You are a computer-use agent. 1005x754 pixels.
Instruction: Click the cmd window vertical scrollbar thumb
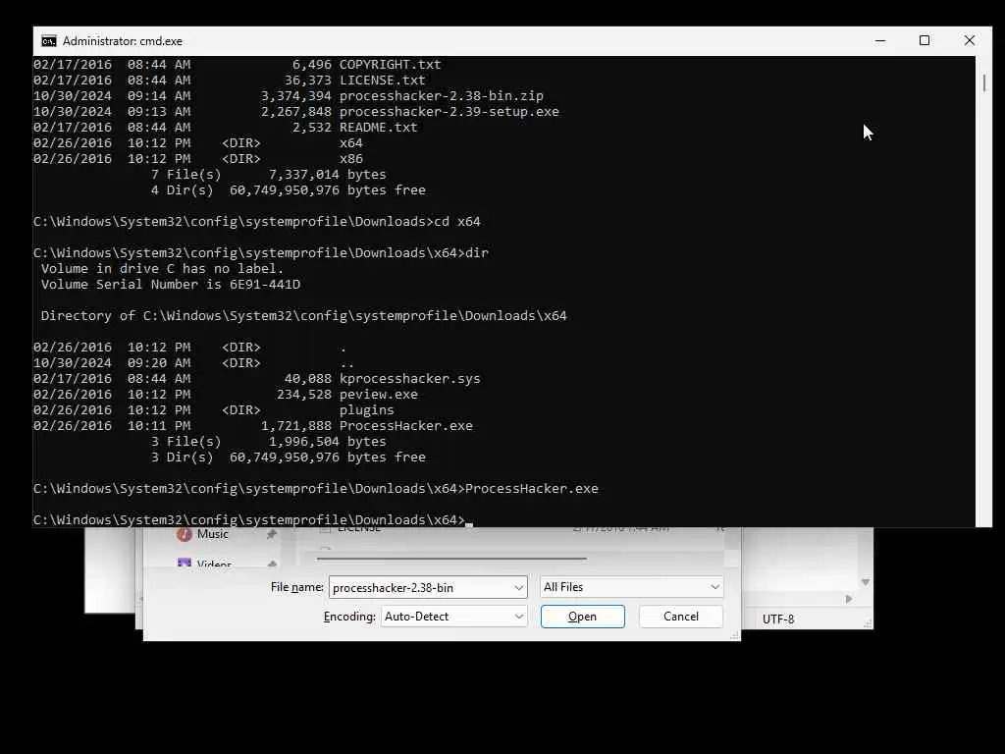click(x=983, y=82)
